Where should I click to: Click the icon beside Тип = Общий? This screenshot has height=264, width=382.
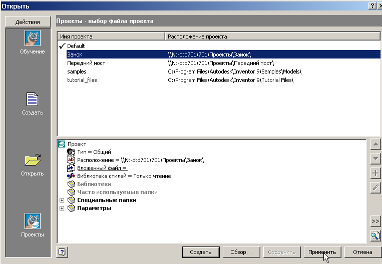pos(71,152)
